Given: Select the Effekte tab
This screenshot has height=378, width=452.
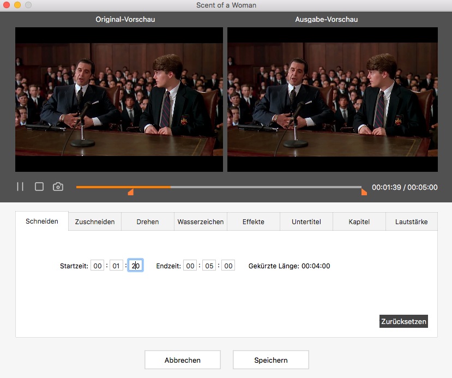Looking at the screenshot, I should 254,221.
